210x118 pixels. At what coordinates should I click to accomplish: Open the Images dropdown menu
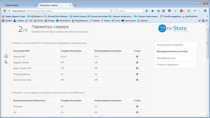coord(50,21)
